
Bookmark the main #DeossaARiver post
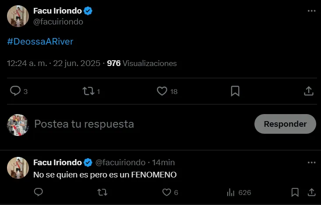[x=235, y=91]
